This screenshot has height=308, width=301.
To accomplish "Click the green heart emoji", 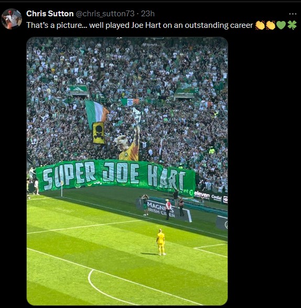I will tap(281, 25).
